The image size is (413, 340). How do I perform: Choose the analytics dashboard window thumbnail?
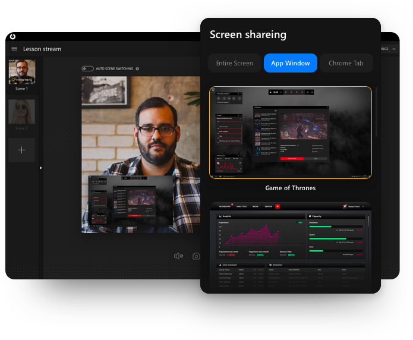point(290,247)
